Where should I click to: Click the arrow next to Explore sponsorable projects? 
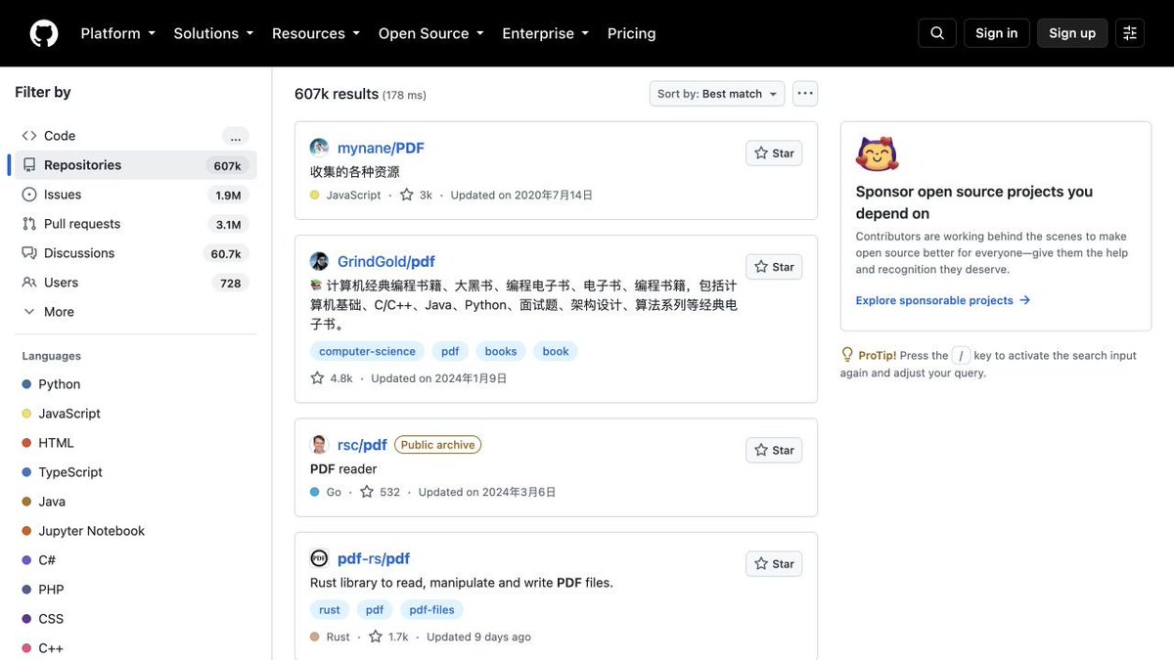pyautogui.click(x=1024, y=300)
